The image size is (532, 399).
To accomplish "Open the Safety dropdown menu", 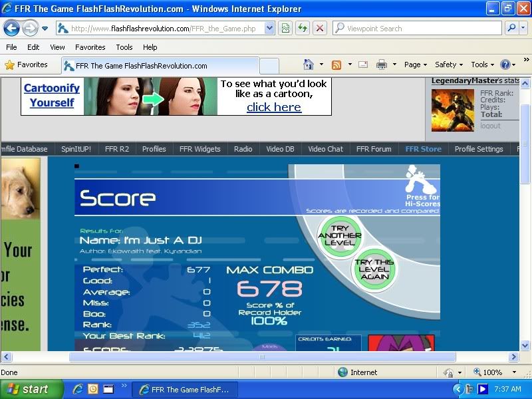I will pyautogui.click(x=449, y=65).
